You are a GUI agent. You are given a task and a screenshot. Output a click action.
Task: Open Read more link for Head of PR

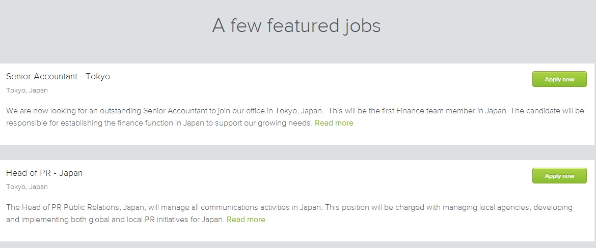click(x=246, y=220)
